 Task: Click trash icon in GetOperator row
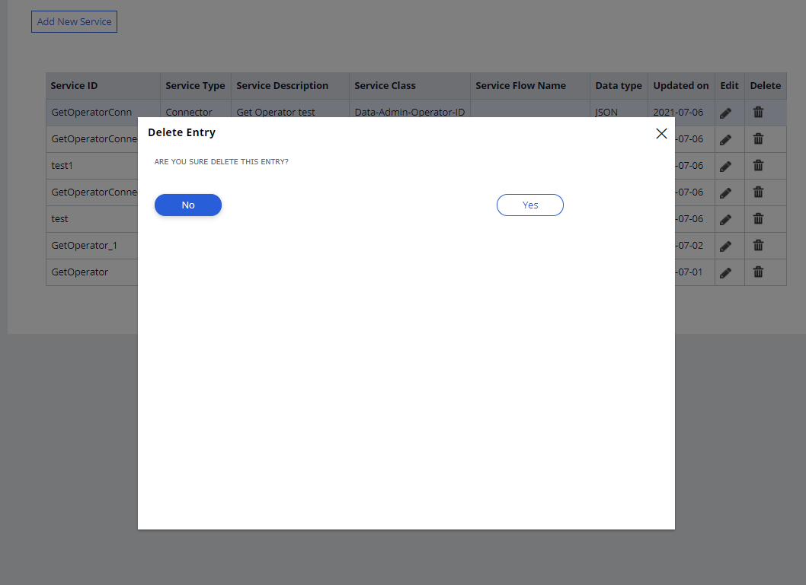point(758,272)
